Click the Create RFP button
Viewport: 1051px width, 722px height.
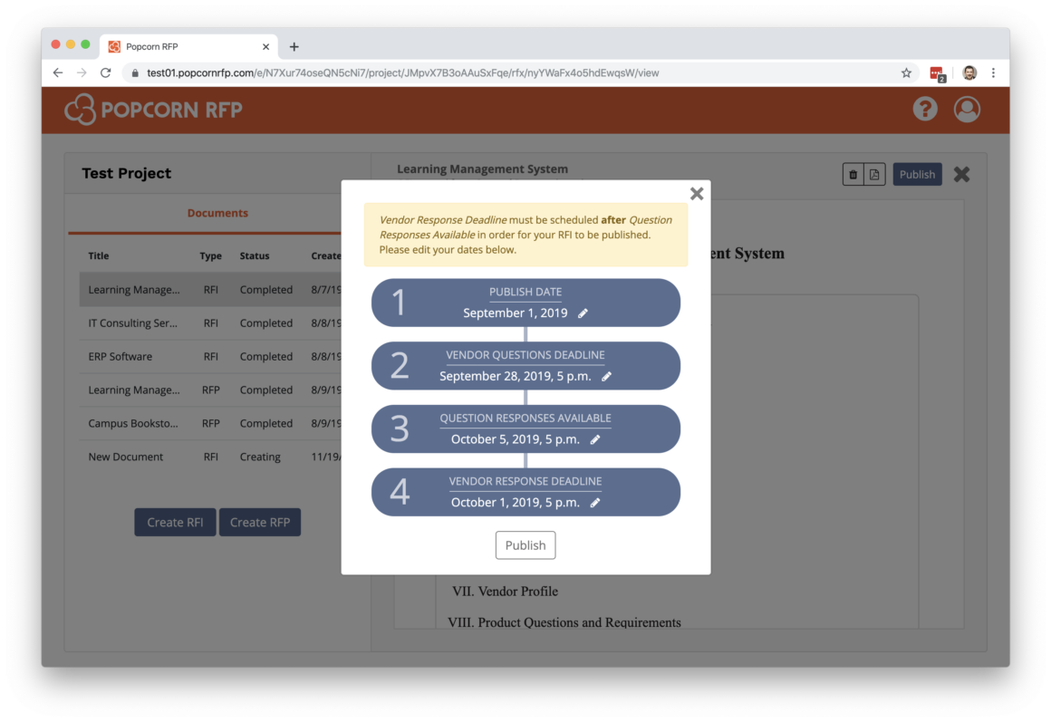tap(260, 522)
